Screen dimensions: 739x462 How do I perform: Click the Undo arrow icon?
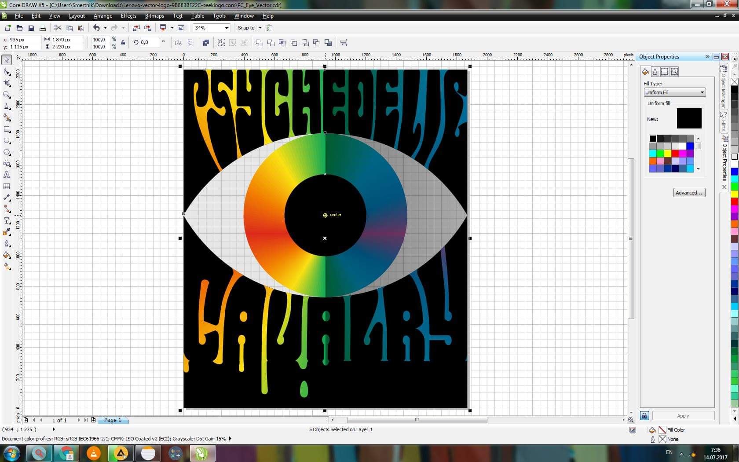96,28
